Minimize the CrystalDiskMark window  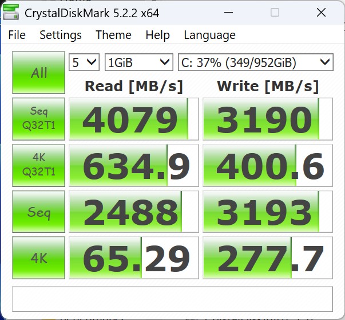[x=228, y=13]
